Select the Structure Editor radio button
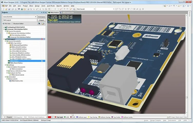The image size is (193, 123). (x=12, y=24)
